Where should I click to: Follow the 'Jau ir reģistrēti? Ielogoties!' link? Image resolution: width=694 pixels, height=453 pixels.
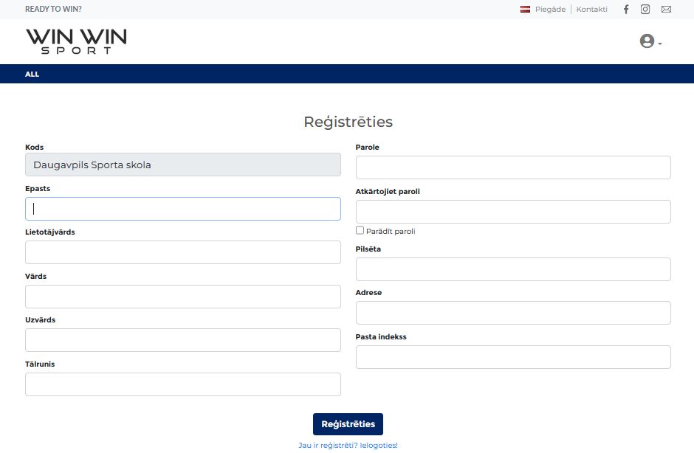(348, 445)
